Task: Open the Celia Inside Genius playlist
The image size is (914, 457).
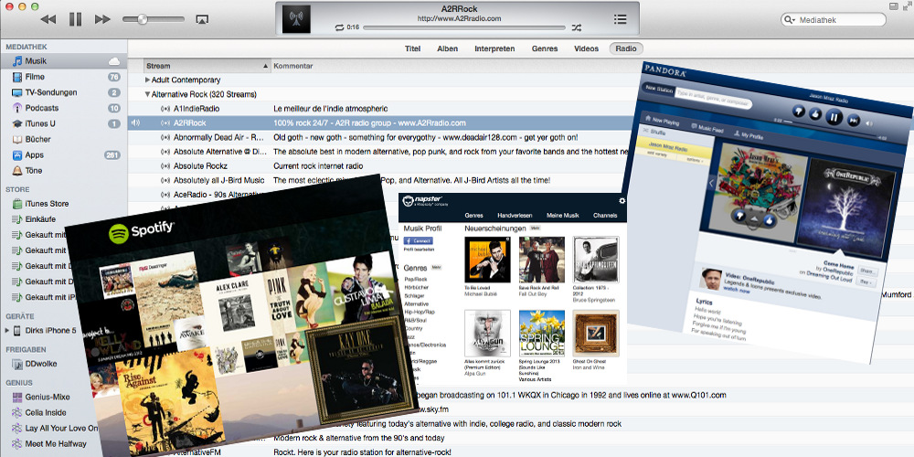Action: [44, 413]
